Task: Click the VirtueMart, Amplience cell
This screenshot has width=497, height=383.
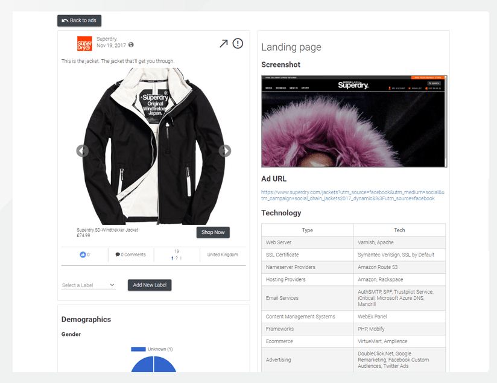Action: click(x=399, y=341)
